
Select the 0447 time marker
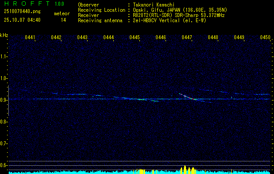tap(187, 38)
